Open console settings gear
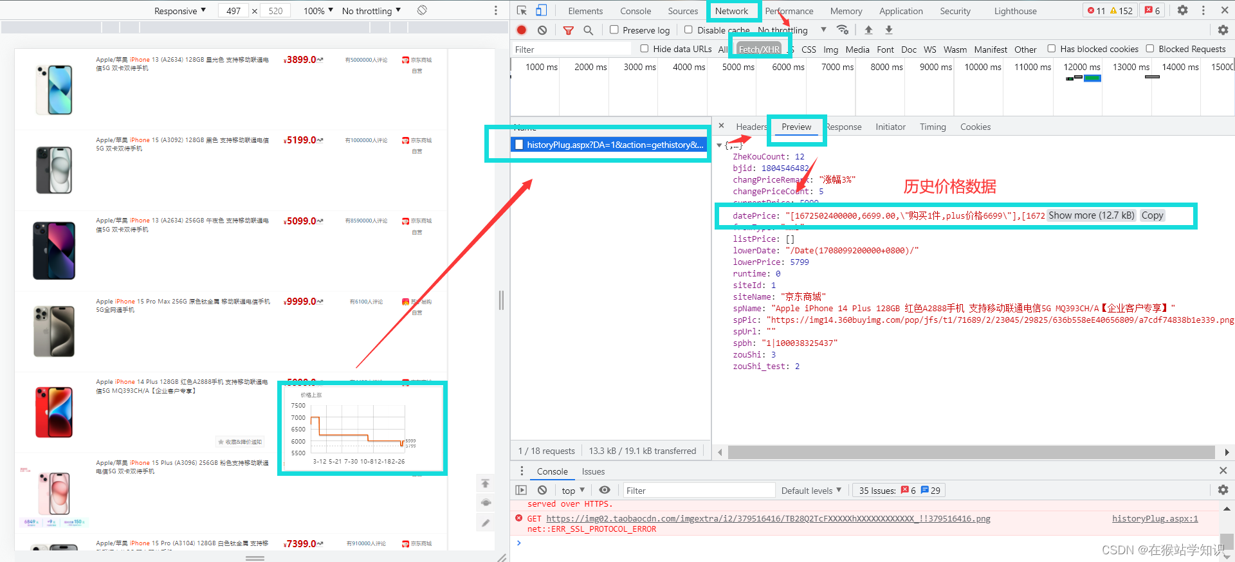1235x562 pixels. click(x=1223, y=490)
